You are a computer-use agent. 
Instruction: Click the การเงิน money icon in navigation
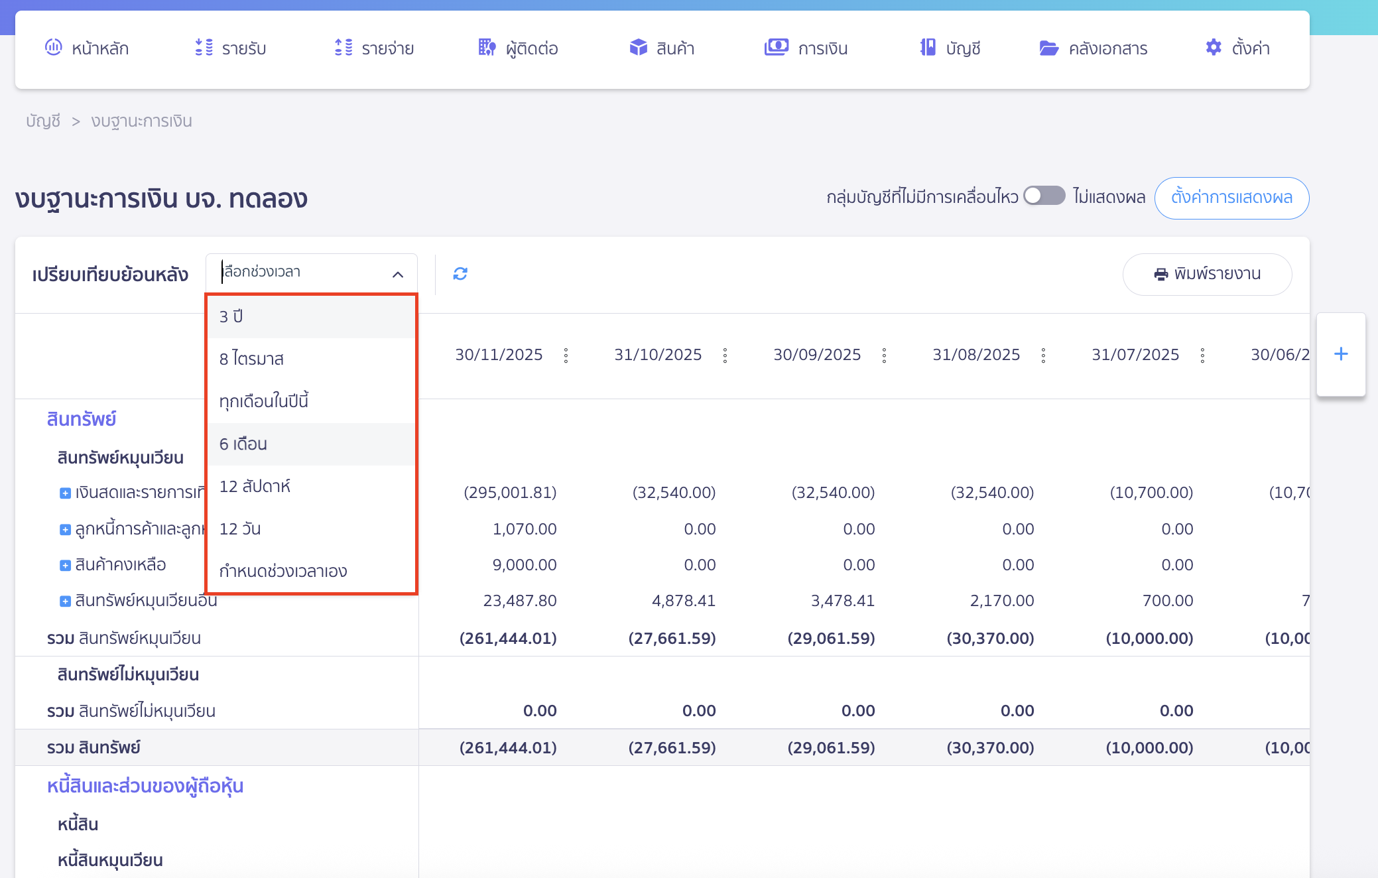[776, 48]
